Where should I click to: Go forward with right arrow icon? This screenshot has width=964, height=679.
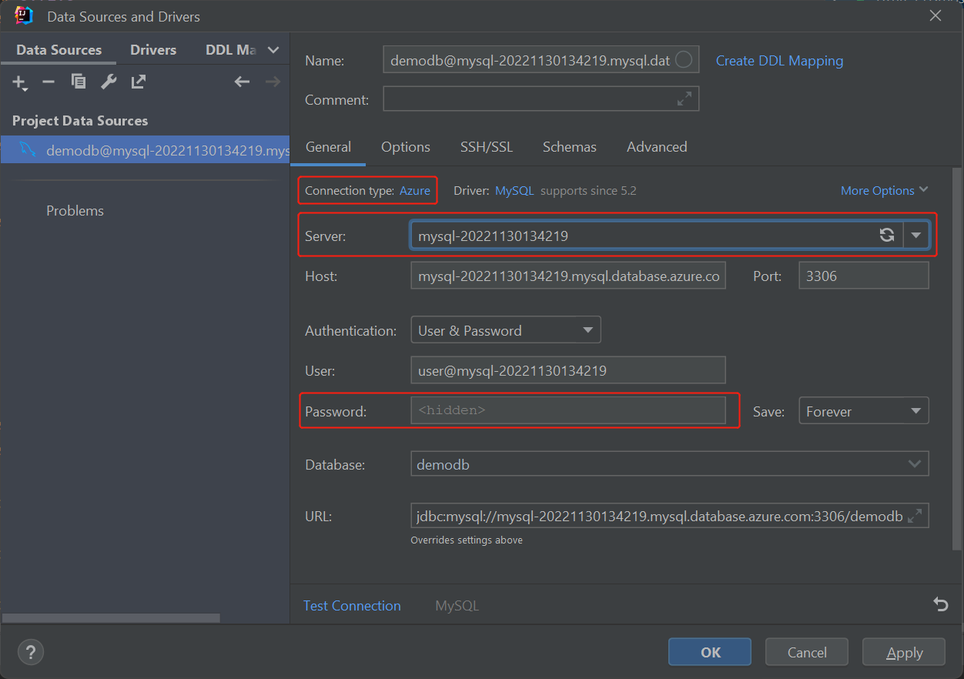pos(273,82)
